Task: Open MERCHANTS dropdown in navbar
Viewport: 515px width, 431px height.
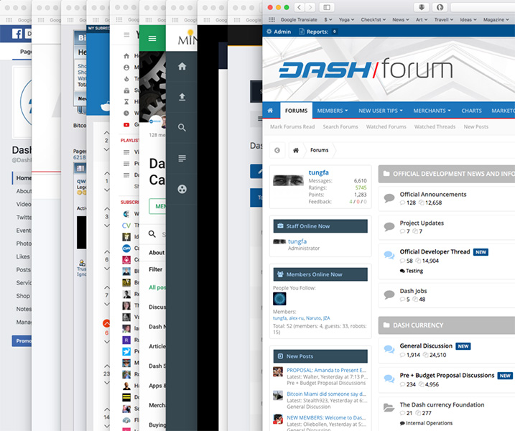Action: (432, 111)
